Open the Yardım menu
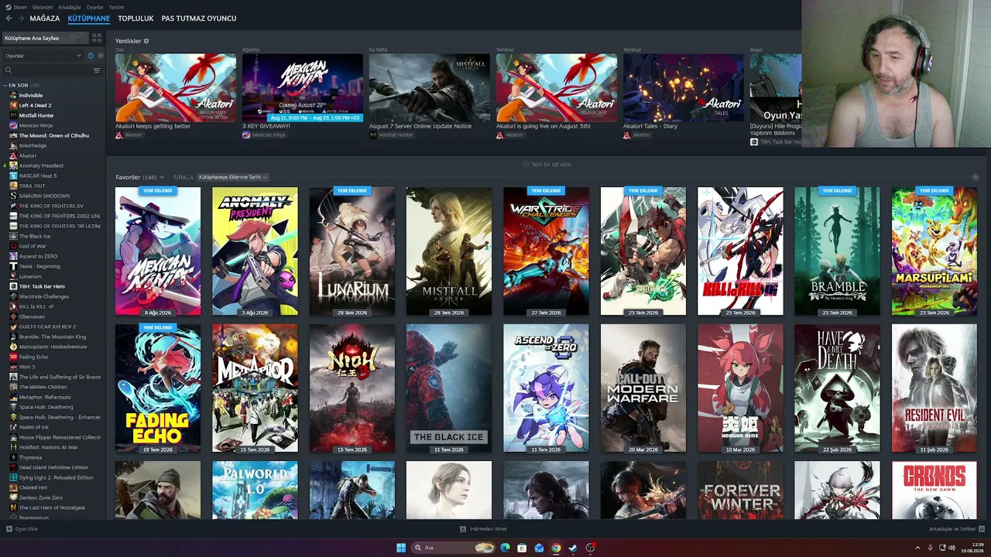The height and width of the screenshot is (557, 991). pos(116,7)
